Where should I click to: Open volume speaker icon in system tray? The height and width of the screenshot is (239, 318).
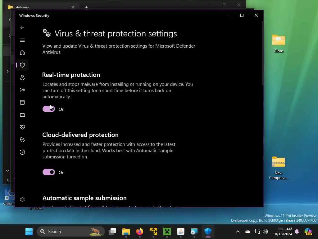pyautogui.click(x=265, y=232)
